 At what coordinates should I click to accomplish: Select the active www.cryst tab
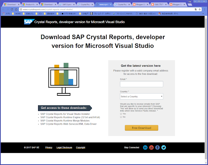[103, 5]
